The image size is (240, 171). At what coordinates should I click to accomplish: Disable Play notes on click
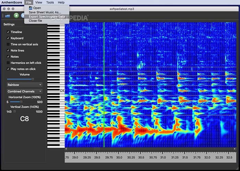pyautogui.click(x=8, y=69)
